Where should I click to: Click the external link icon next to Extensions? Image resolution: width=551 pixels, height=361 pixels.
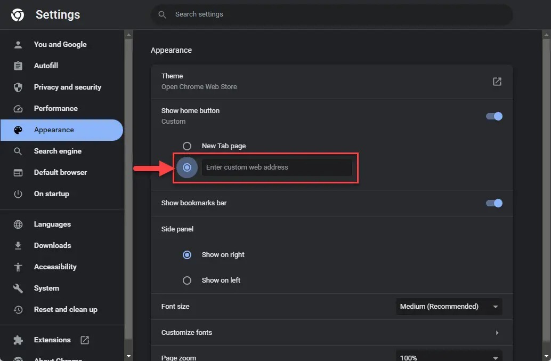point(85,340)
